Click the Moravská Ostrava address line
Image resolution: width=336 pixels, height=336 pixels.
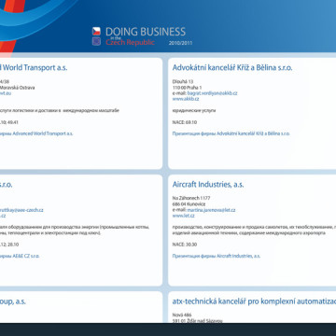[18, 88]
